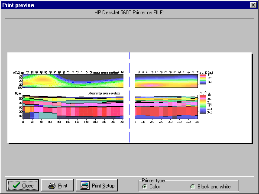Select the left pseudo cross-section contour plot
259x194 pixels.
point(73,81)
